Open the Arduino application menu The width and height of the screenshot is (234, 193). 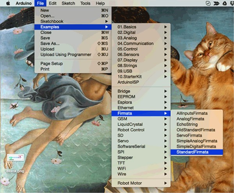23,3
